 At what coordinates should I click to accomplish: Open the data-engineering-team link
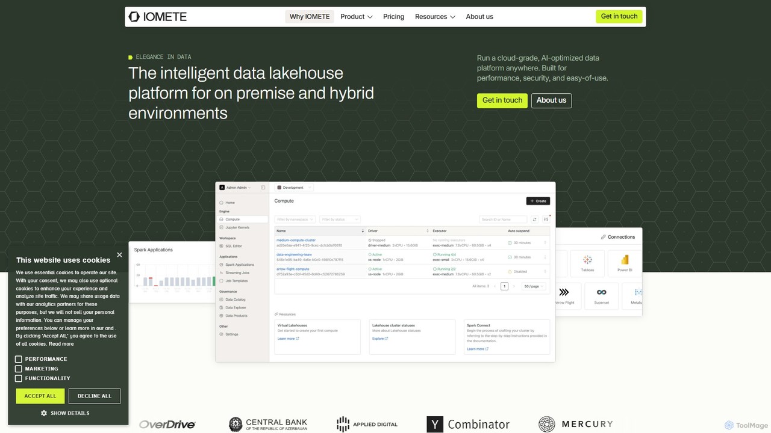[294, 254]
